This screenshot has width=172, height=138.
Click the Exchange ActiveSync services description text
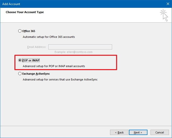click(x=60, y=79)
